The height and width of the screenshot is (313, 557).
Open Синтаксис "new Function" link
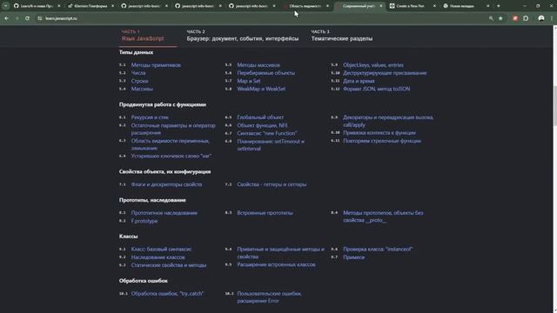267,133
